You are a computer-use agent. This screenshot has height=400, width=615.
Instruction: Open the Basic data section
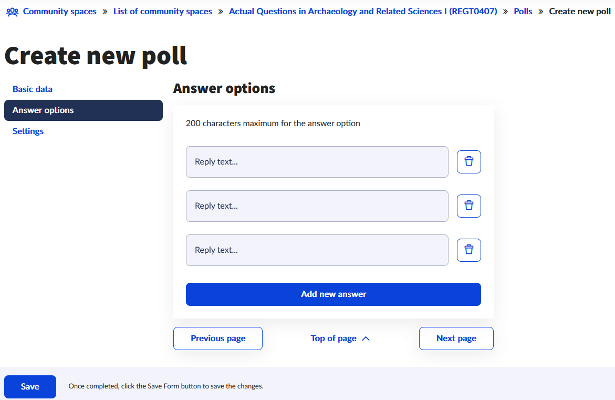[33, 89]
